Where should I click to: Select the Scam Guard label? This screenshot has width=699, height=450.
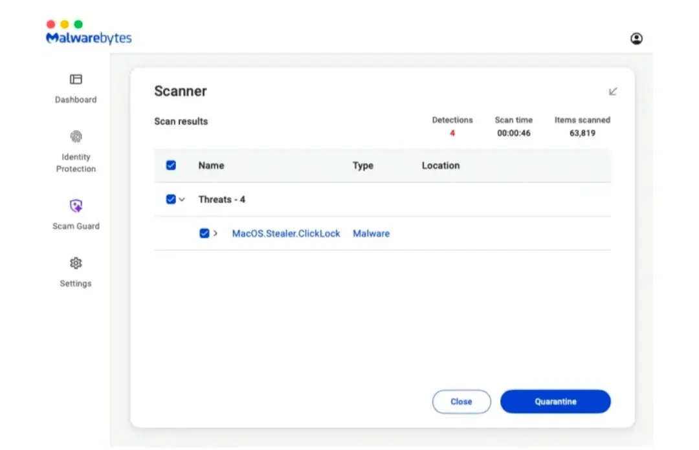[x=76, y=226]
